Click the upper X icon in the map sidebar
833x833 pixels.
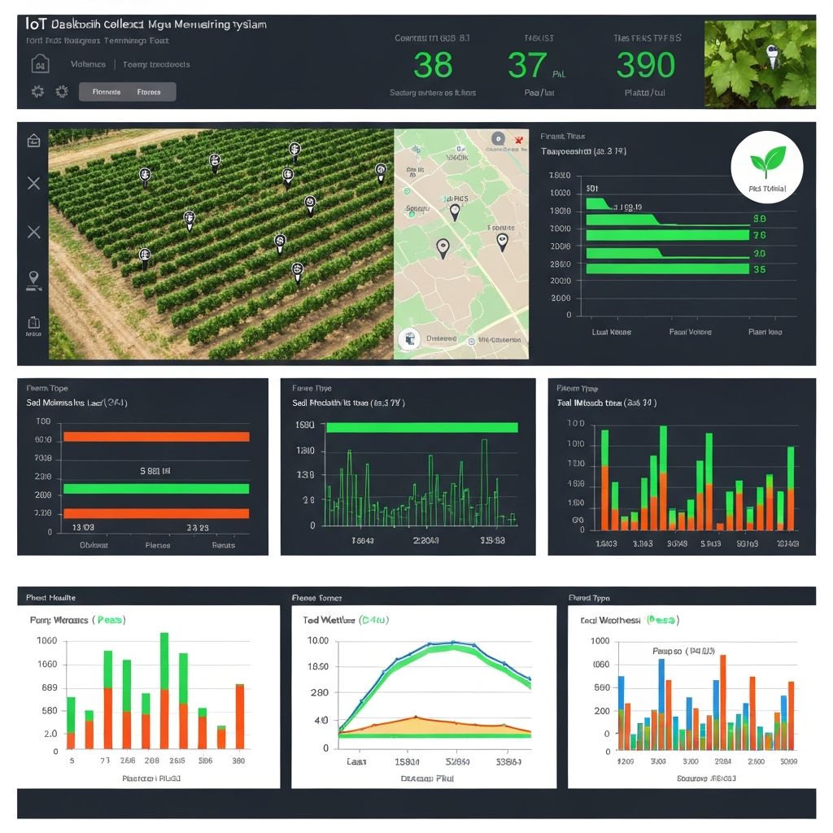pos(33,183)
